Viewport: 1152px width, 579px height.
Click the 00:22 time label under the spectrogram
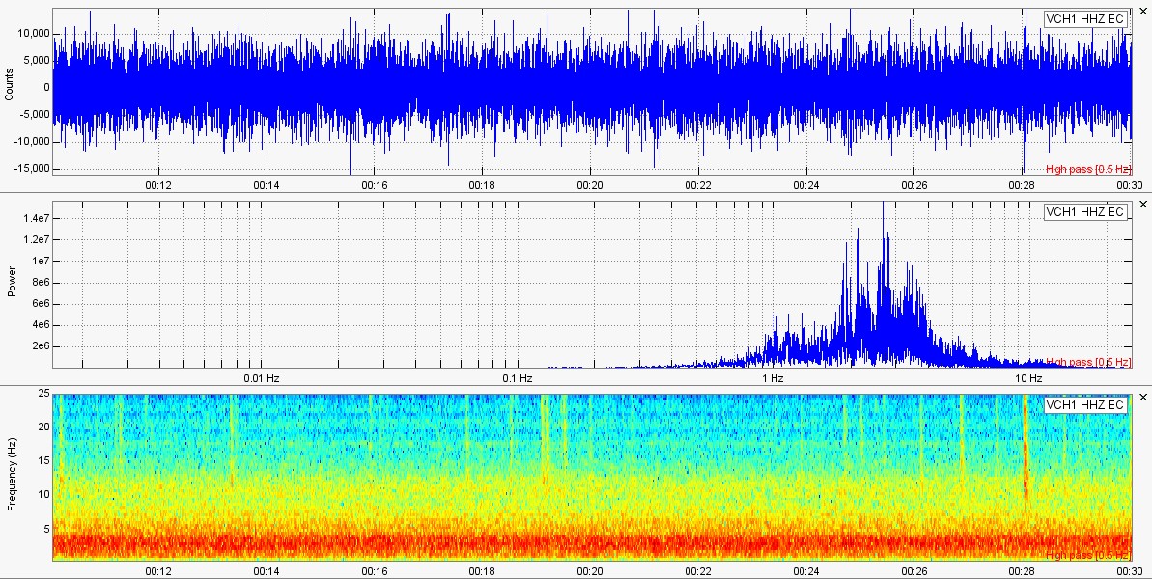698,571
